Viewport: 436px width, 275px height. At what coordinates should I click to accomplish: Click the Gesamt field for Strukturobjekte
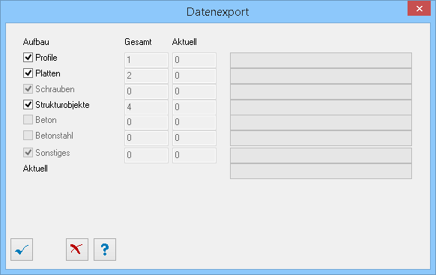point(146,107)
